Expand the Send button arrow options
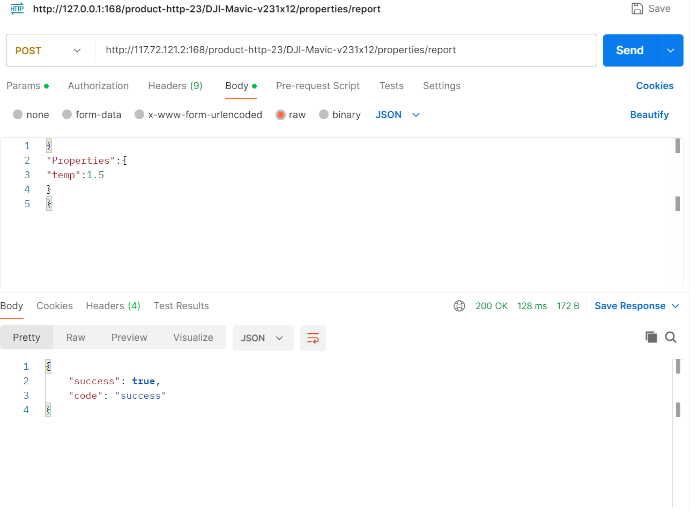This screenshot has height=512, width=698. 671,50
